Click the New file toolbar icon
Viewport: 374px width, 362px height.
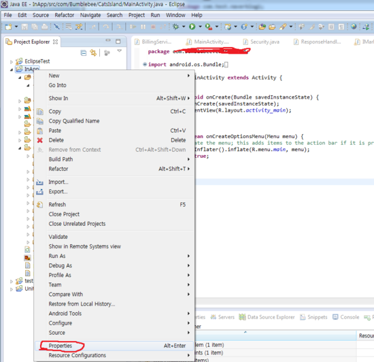(8, 27)
